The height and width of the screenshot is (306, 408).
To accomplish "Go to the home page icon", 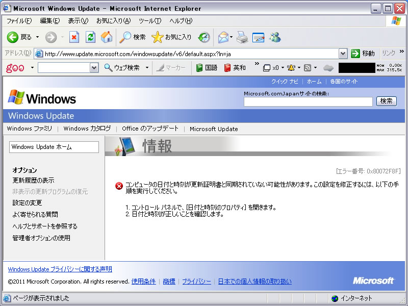I will pos(107,37).
